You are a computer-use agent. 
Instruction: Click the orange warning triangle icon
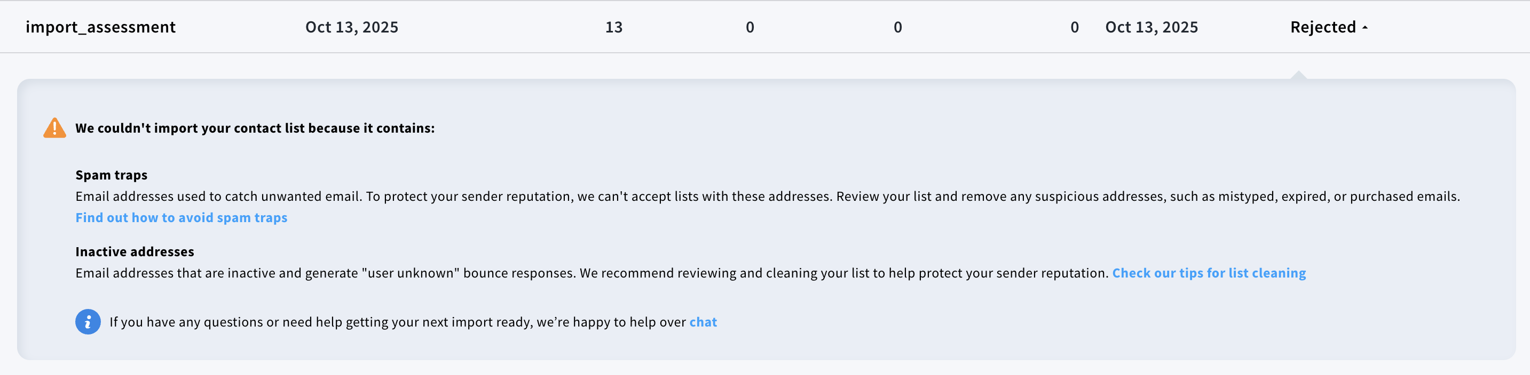[54, 128]
